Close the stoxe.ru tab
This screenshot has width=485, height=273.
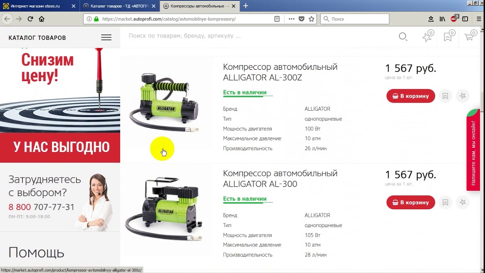pos(74,6)
